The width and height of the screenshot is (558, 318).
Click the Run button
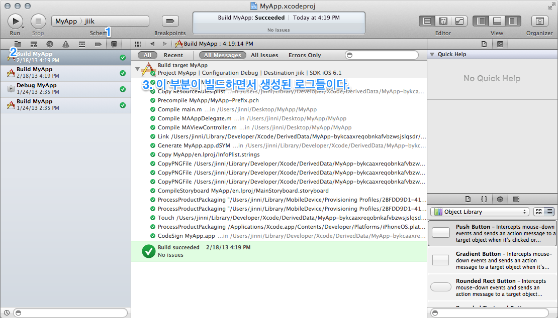[x=15, y=21]
